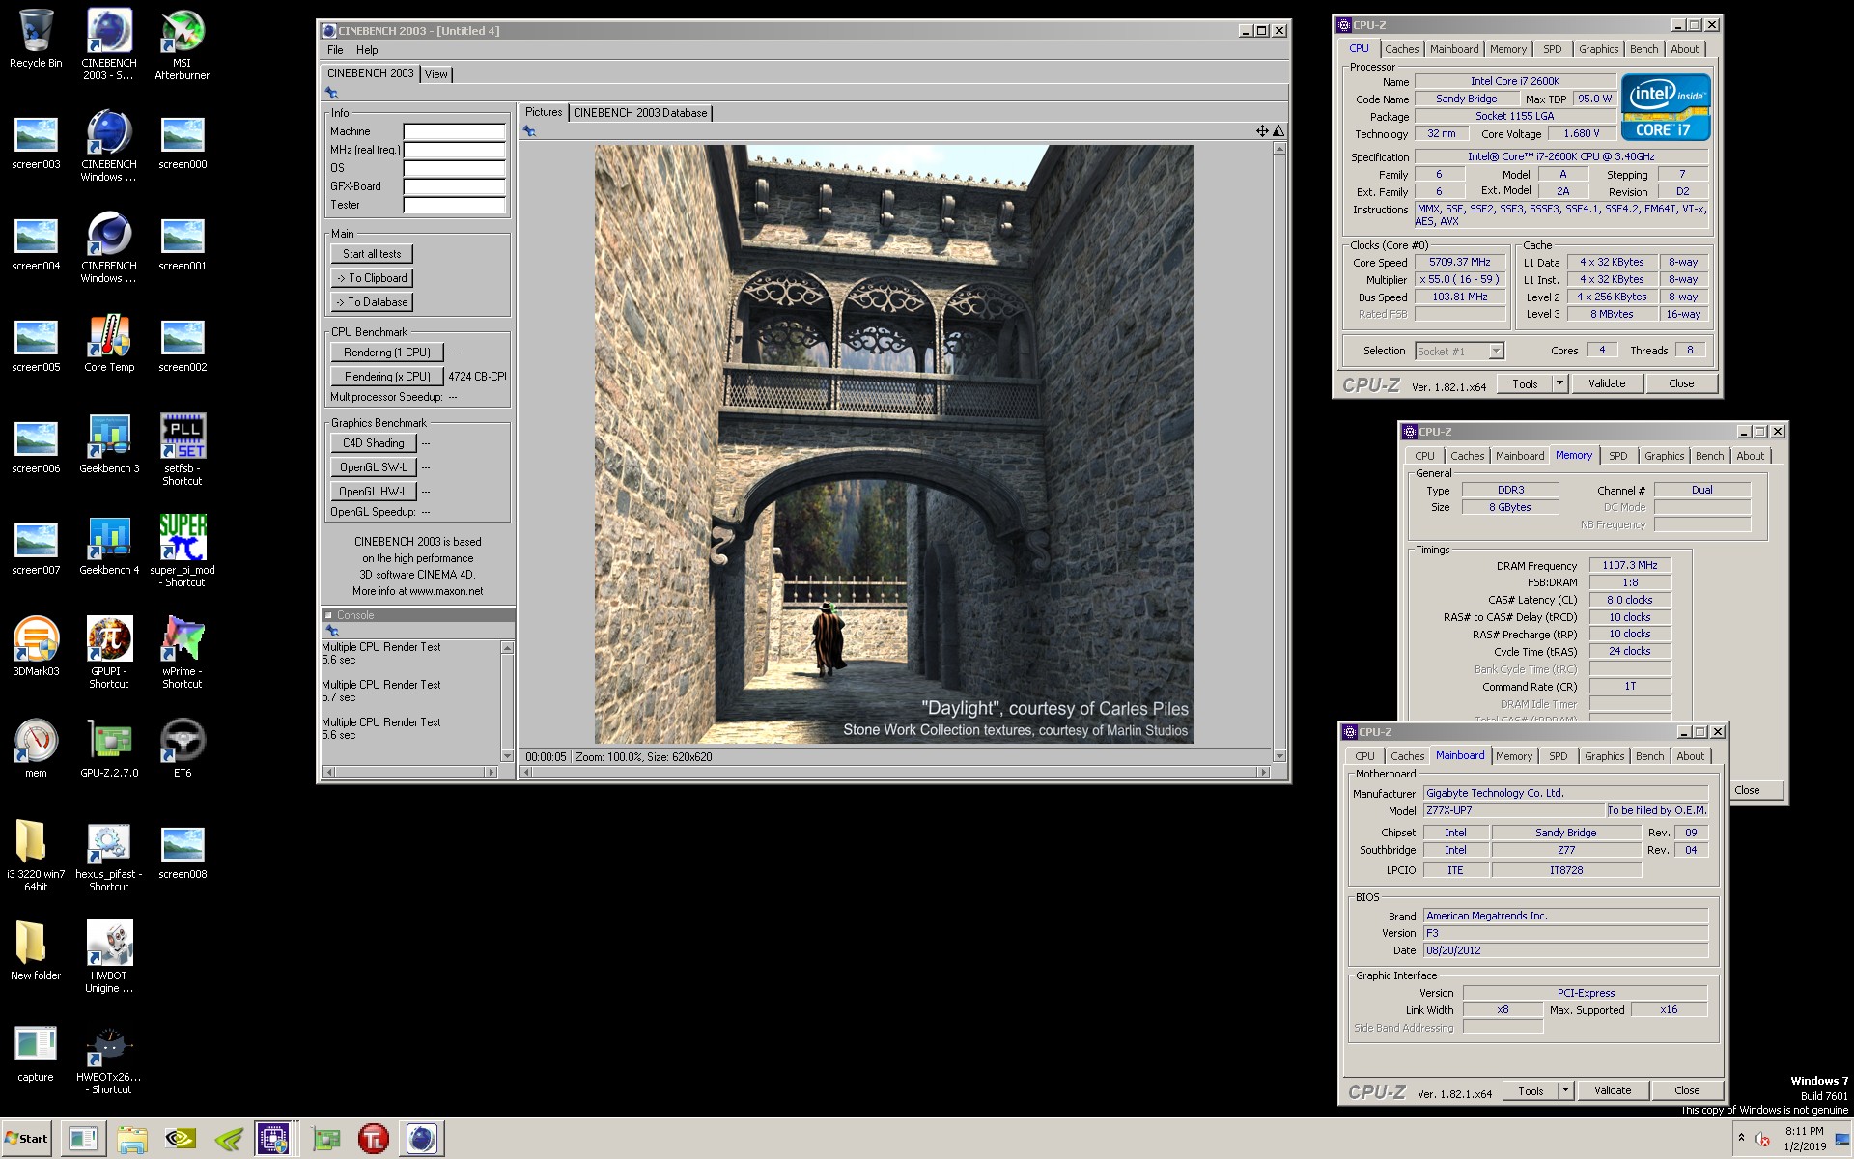The height and width of the screenshot is (1159, 1854).
Task: Open Geekbench 4 desktop icon
Action: (x=109, y=547)
